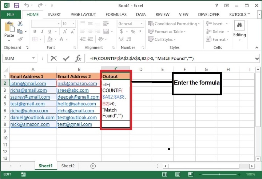262x179 pixels.
Task: Switch to the Sheet2 tab
Action: tap(68, 166)
